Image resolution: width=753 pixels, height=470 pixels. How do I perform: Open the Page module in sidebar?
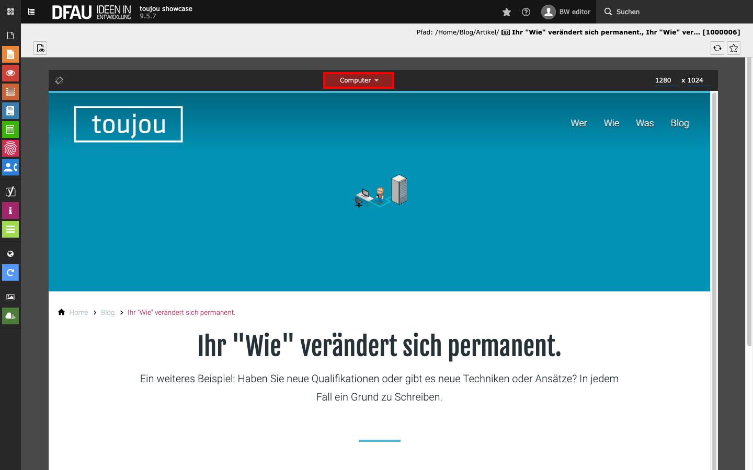10,54
